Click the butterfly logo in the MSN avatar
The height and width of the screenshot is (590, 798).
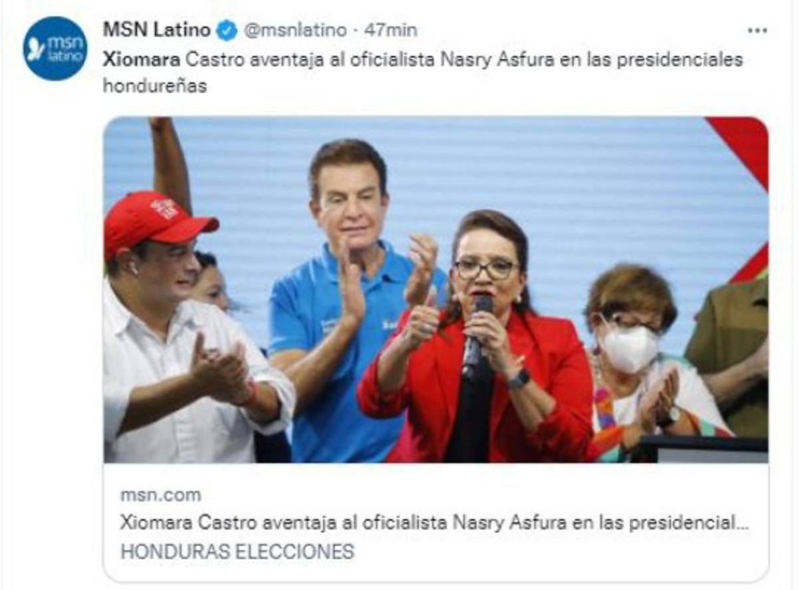(36, 50)
